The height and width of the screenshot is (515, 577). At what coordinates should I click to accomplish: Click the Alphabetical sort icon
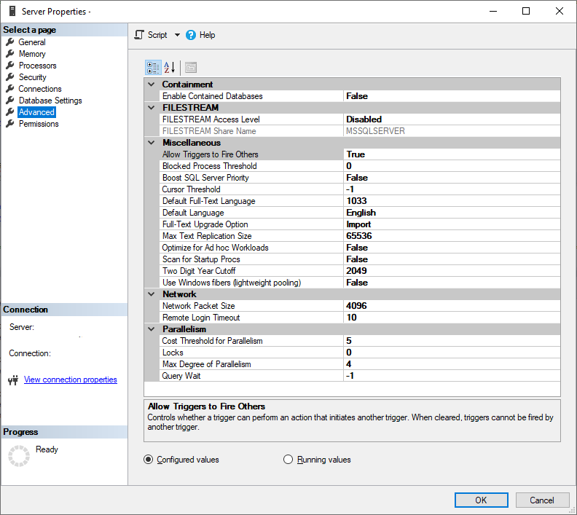pos(170,68)
